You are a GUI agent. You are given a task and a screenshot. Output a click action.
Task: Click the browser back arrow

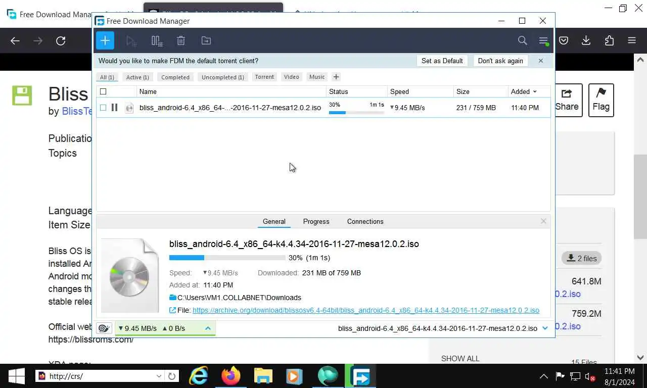click(15, 41)
